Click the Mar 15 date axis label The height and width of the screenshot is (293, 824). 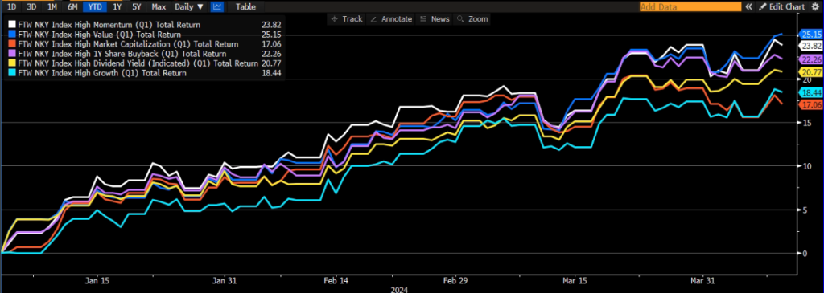(x=575, y=280)
